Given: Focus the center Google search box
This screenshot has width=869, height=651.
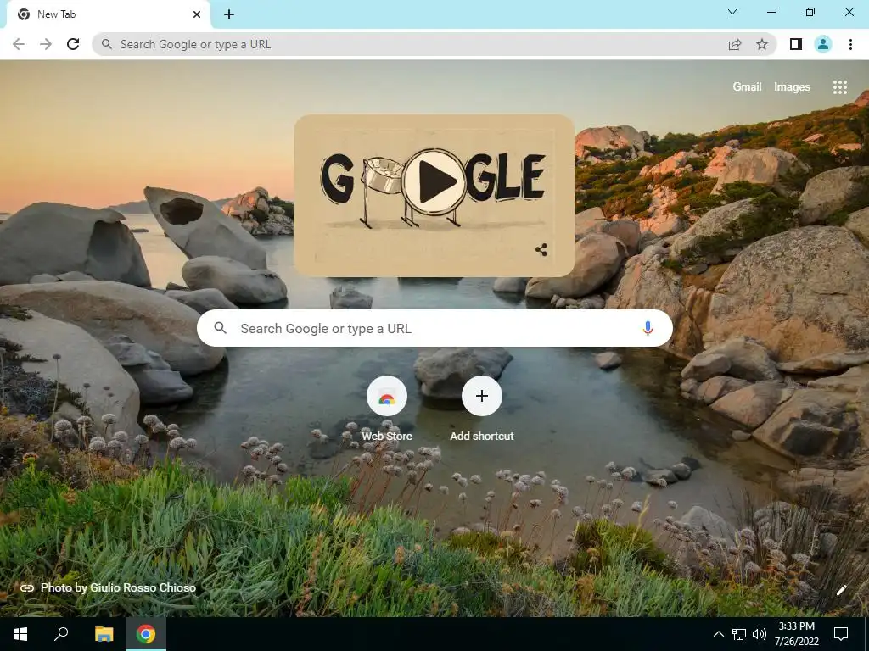Looking at the screenshot, I should (434, 328).
